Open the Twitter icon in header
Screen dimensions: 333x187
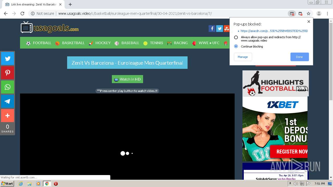(x=220, y=29)
